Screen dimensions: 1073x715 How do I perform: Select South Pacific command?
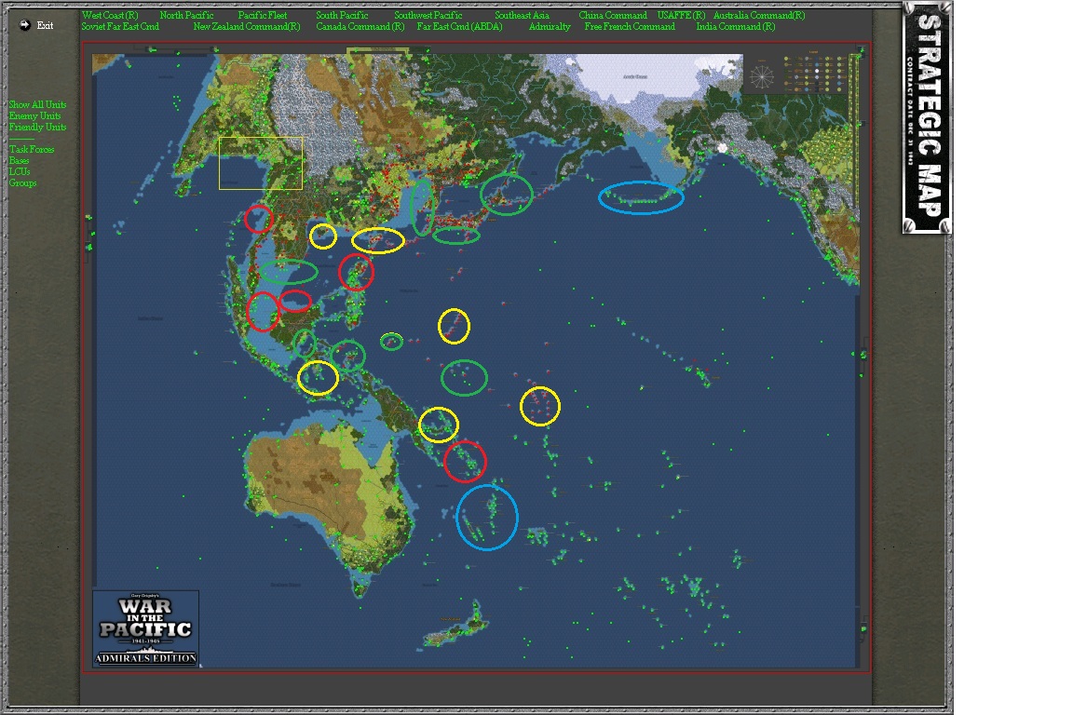(342, 15)
